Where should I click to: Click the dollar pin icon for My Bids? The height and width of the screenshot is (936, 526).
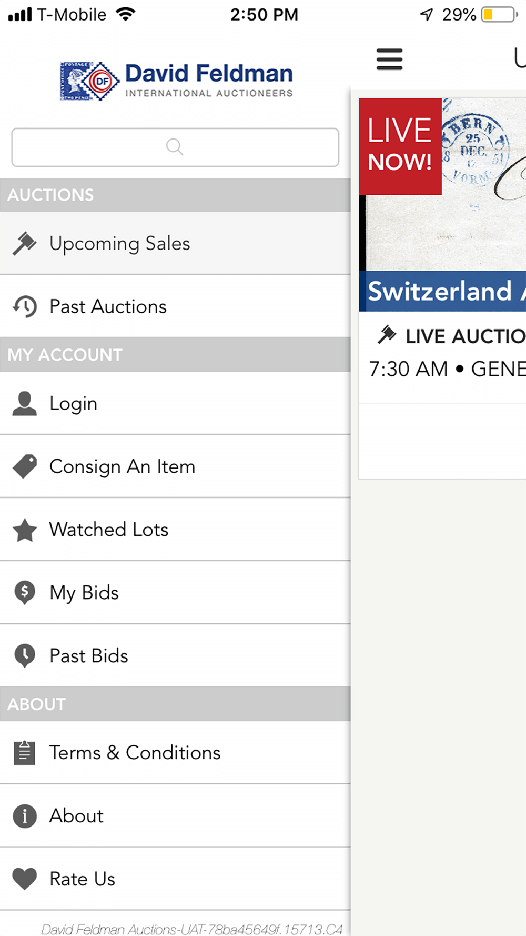point(25,593)
